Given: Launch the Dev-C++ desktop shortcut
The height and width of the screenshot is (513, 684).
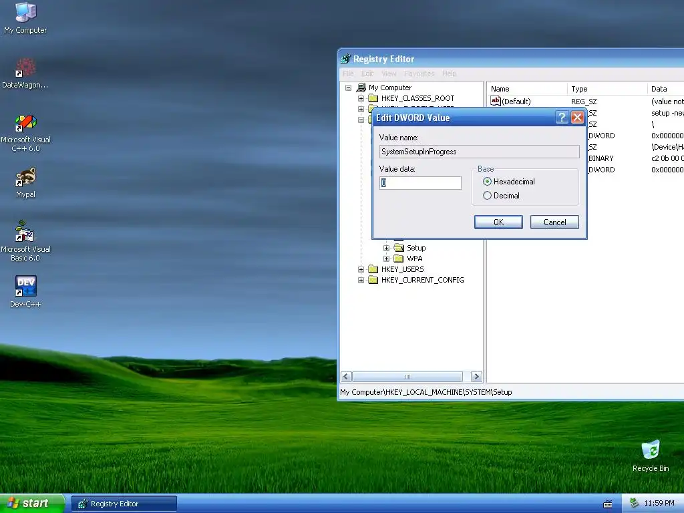Looking at the screenshot, I should pyautogui.click(x=25, y=292).
